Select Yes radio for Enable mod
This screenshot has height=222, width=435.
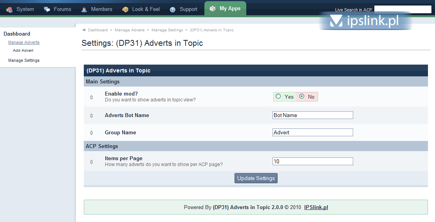click(x=278, y=96)
